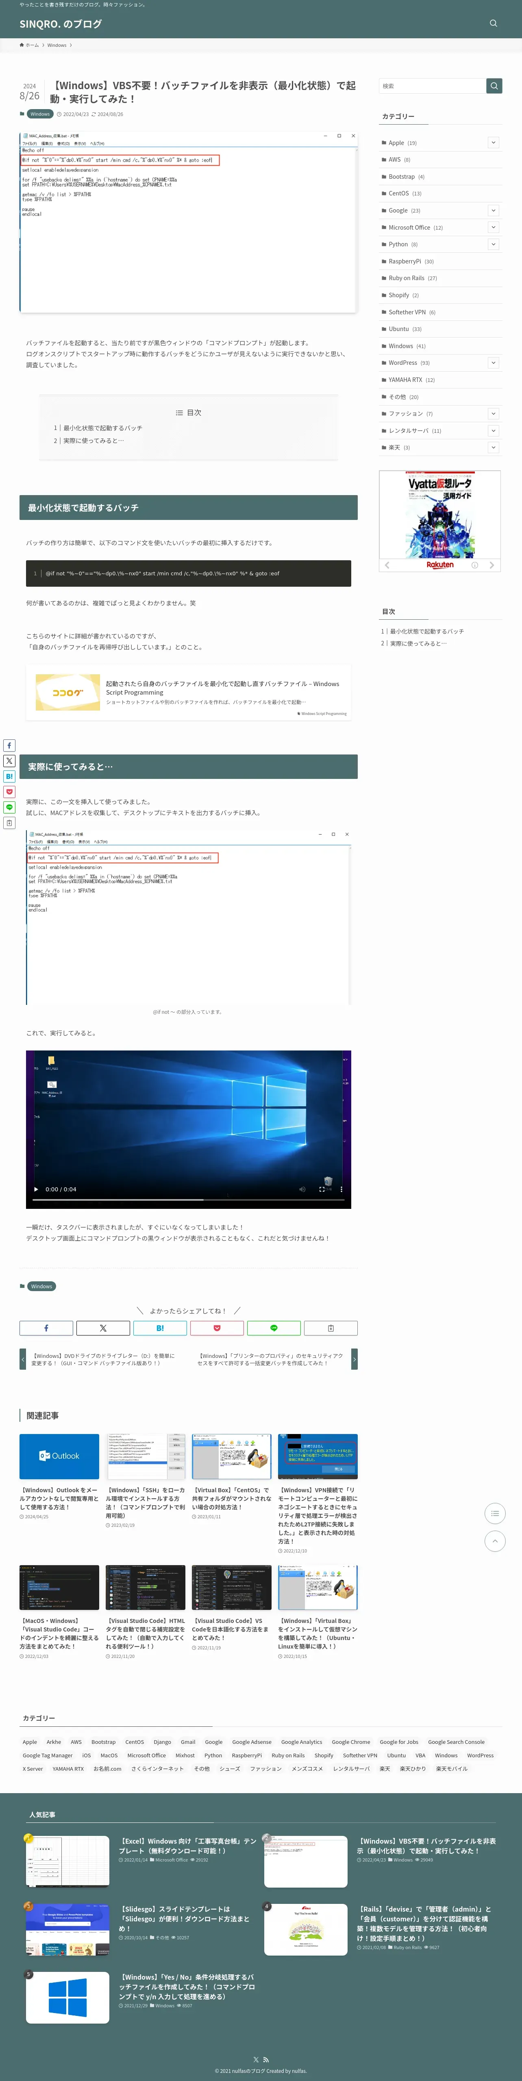Click the Windows category tag under the title
Viewport: 522px width, 2081px height.
click(x=39, y=114)
